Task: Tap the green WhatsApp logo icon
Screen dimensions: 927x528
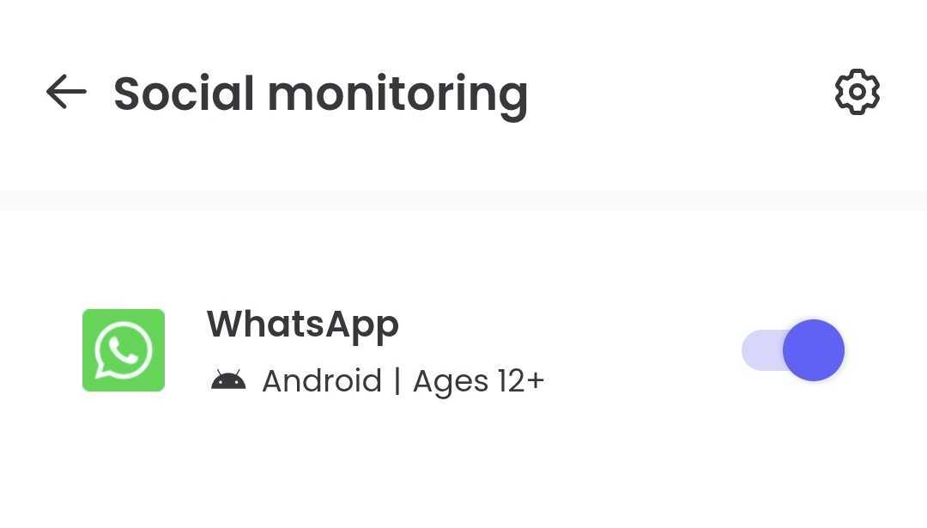Action: click(x=124, y=350)
